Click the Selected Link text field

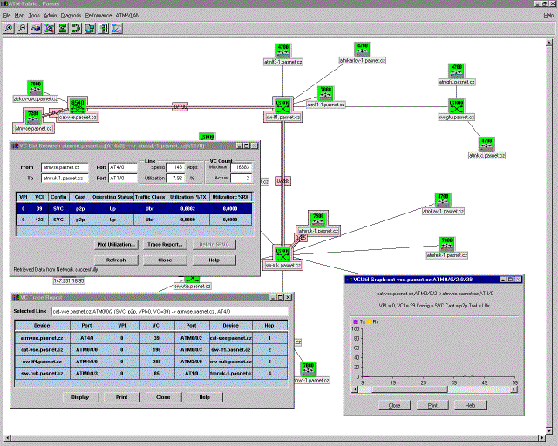pos(169,311)
